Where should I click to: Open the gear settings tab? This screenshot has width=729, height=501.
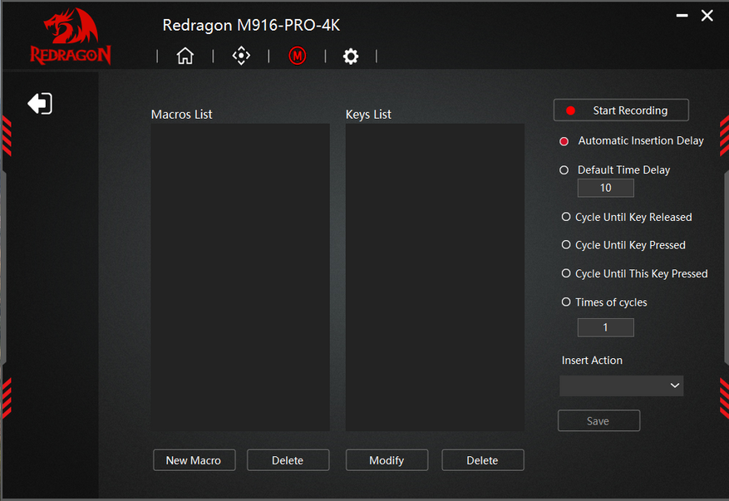pyautogui.click(x=351, y=56)
